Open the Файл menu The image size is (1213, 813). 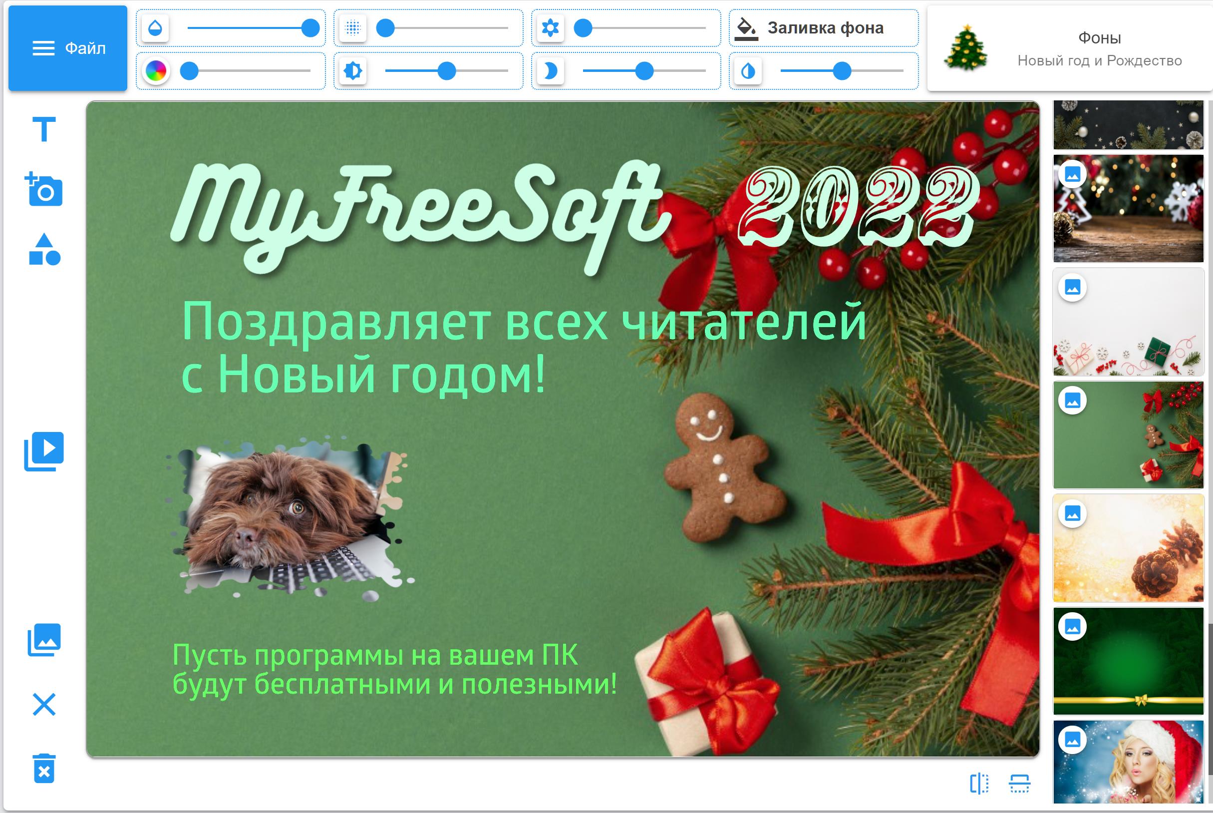[68, 48]
